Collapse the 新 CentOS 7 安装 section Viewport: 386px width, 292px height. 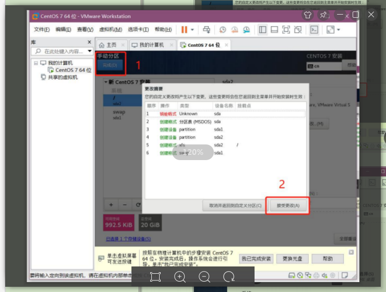(106, 82)
